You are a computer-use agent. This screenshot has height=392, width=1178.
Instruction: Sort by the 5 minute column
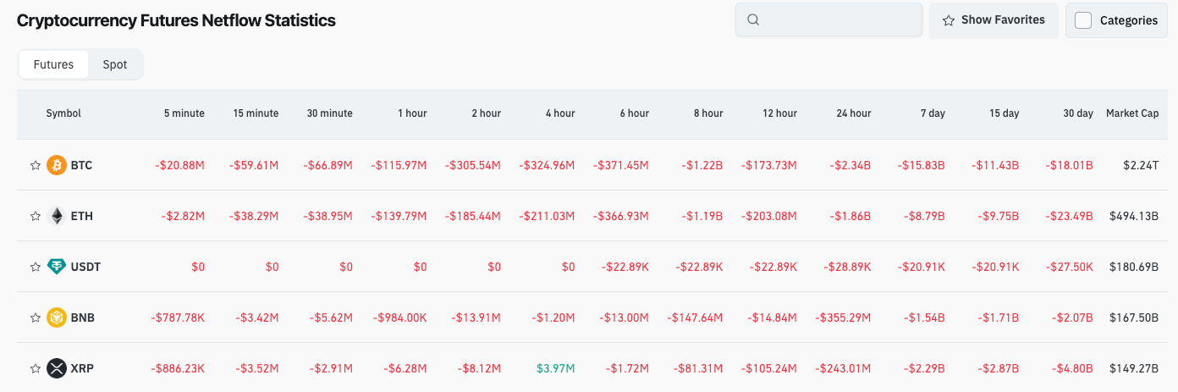tap(184, 113)
